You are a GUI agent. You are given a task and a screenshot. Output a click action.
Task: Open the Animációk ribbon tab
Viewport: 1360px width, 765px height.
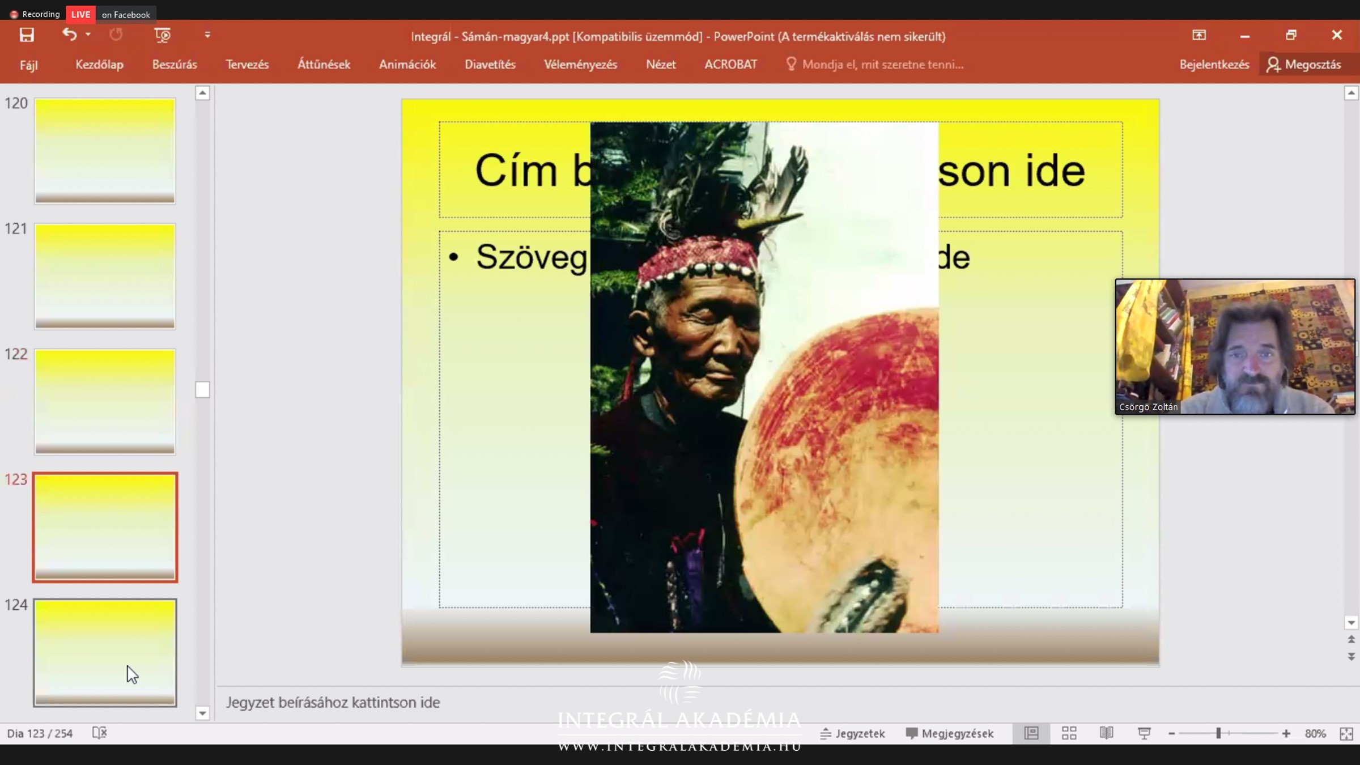point(407,65)
